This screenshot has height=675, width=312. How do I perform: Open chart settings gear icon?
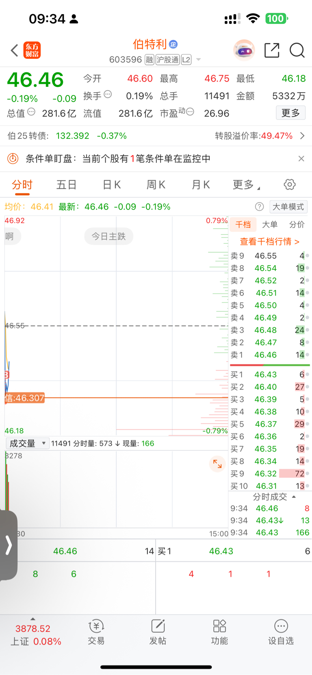click(290, 185)
